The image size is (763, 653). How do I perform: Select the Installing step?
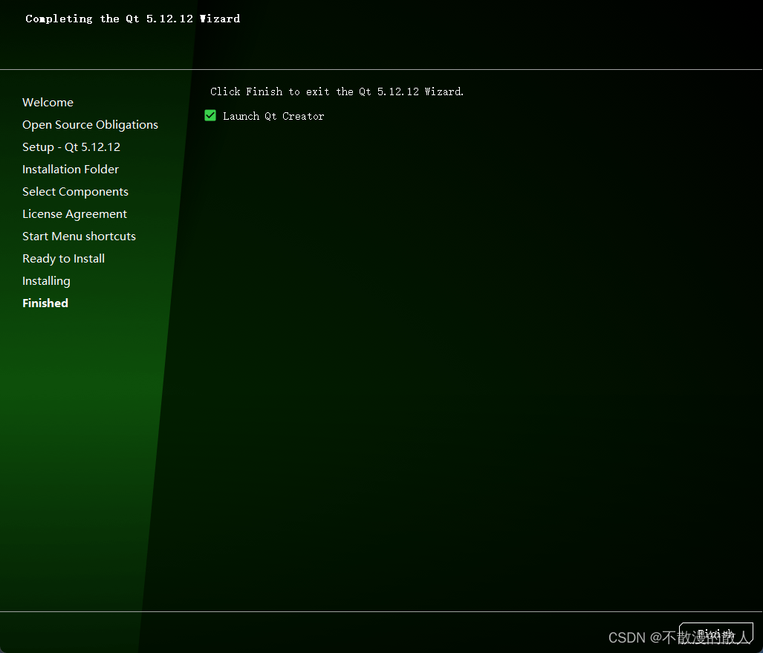46,281
